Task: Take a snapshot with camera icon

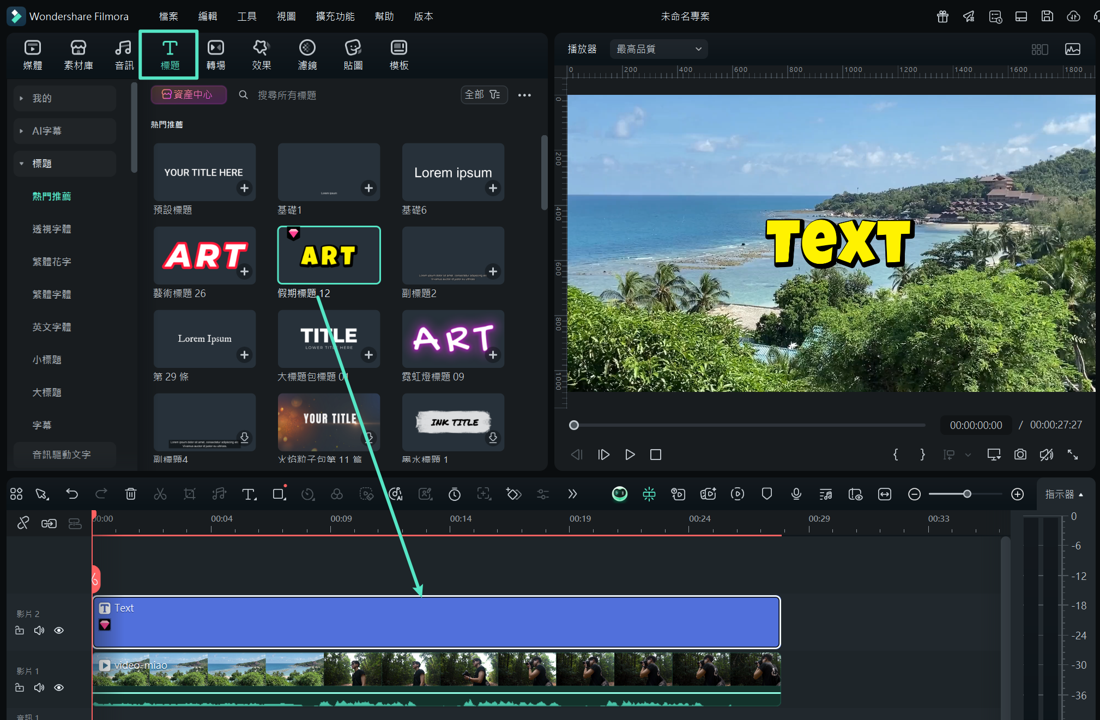Action: tap(1020, 455)
